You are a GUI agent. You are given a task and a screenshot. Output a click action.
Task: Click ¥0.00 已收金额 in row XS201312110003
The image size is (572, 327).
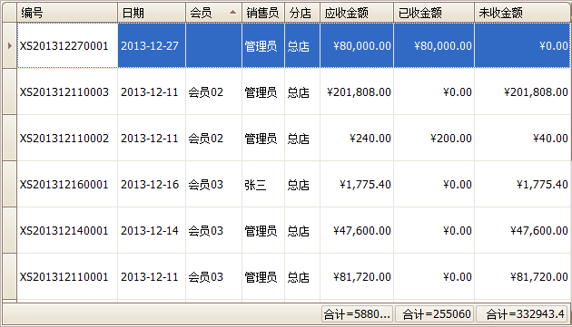(434, 91)
